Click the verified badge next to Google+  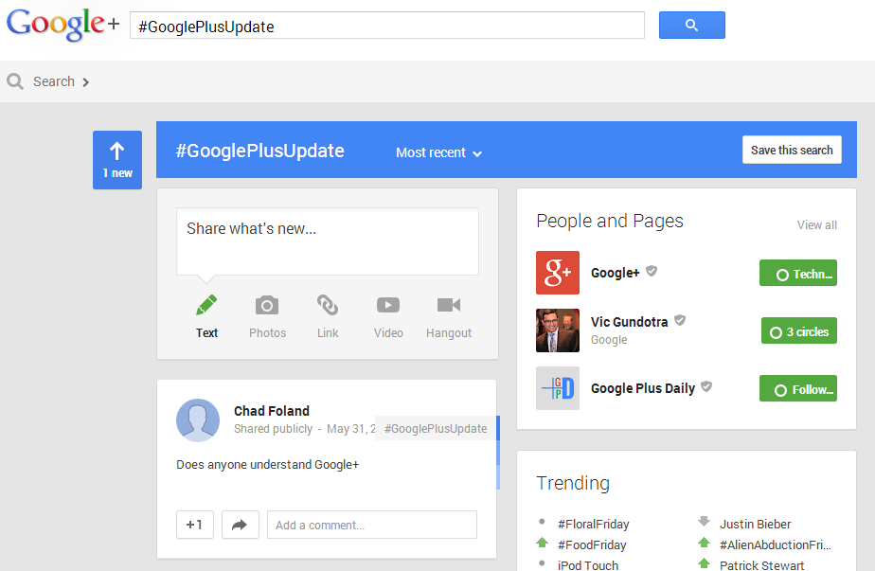point(652,271)
